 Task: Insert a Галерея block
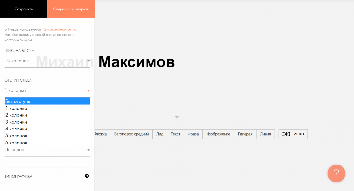coord(245,134)
